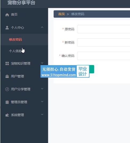Viewport: 130px width, 143px height.
Task: Expand the 用户分享管理 chevron
Action: (42, 89)
